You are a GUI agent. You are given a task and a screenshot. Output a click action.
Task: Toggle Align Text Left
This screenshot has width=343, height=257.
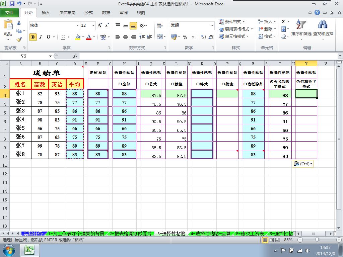coord(118,37)
